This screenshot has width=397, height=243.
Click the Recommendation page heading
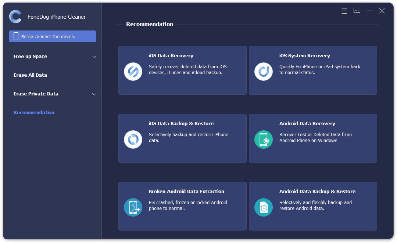point(150,24)
